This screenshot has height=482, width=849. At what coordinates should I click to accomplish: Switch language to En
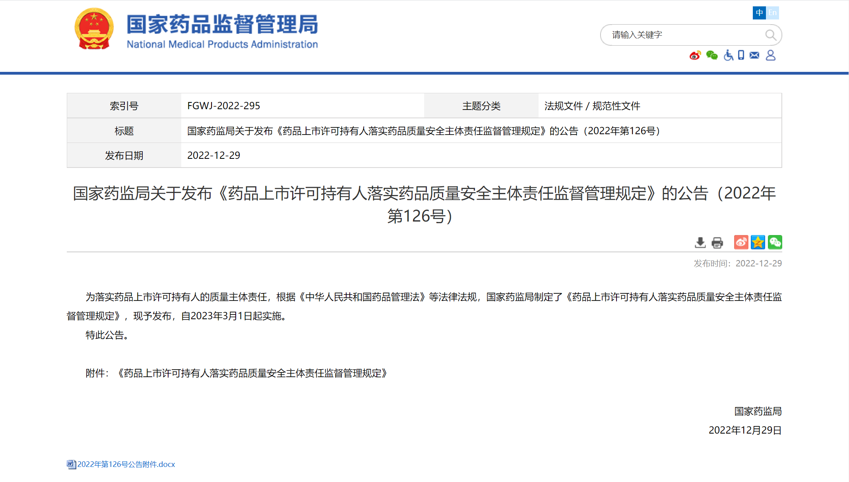pyautogui.click(x=772, y=13)
